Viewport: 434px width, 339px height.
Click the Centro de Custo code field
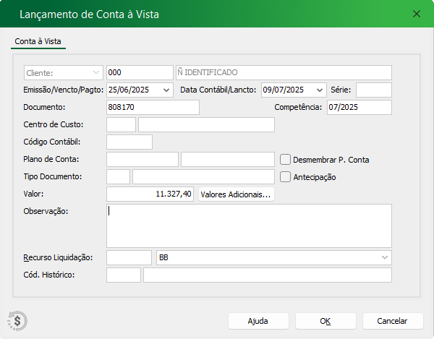(121, 125)
